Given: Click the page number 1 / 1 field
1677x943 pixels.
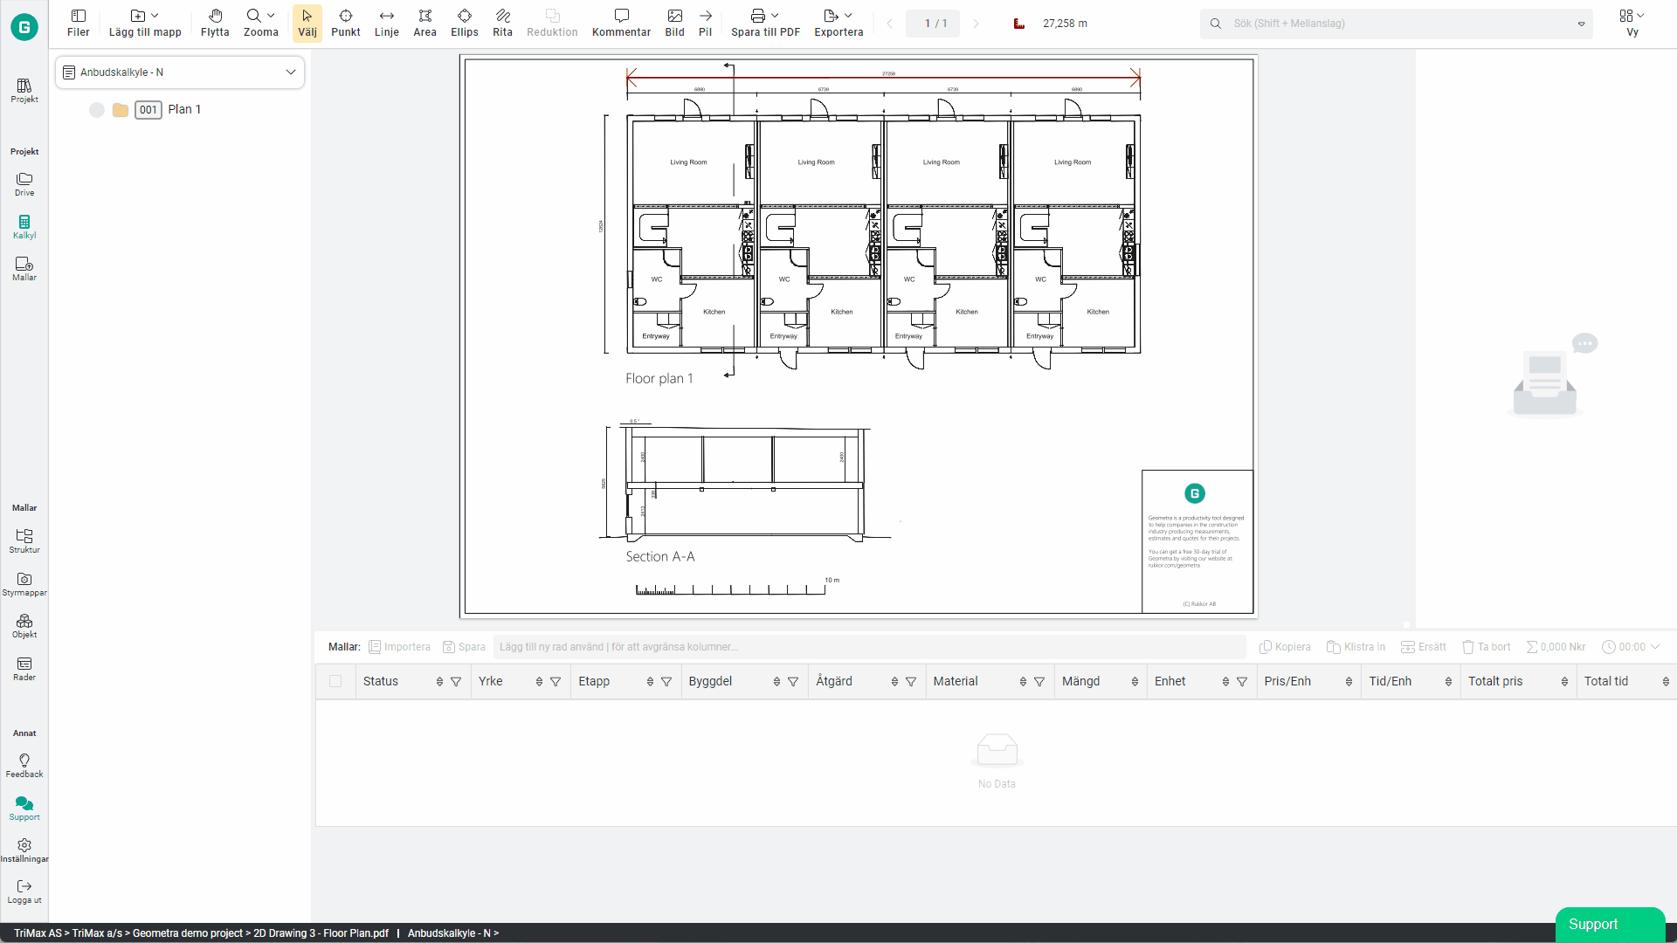Looking at the screenshot, I should [x=933, y=24].
